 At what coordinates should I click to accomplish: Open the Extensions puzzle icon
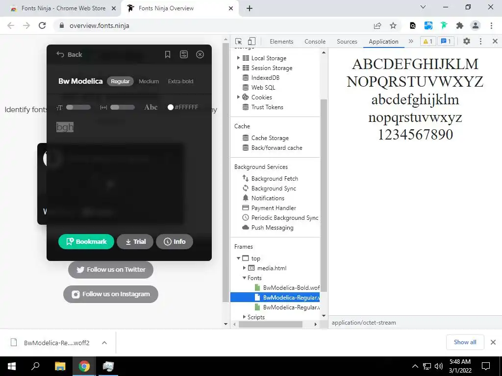(x=460, y=25)
